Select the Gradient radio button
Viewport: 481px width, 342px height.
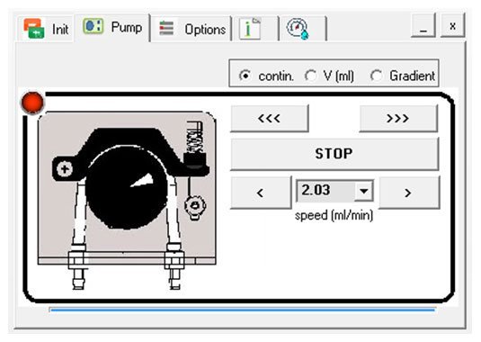pyautogui.click(x=376, y=76)
